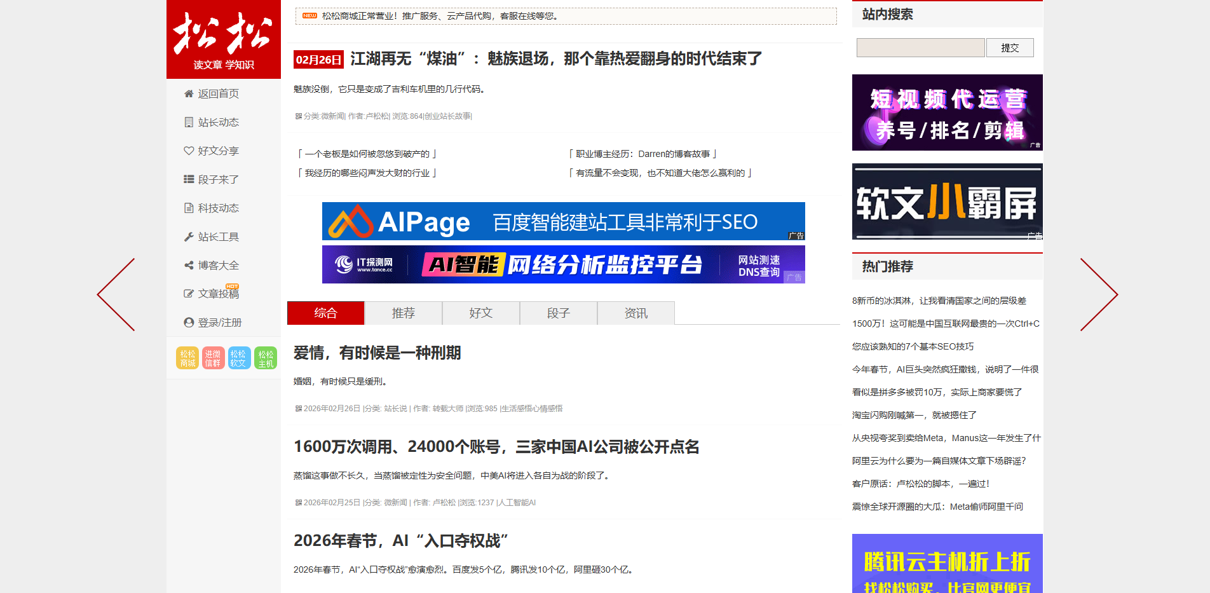Click the blue 松松软文 badge
The width and height of the screenshot is (1210, 593).
point(239,358)
